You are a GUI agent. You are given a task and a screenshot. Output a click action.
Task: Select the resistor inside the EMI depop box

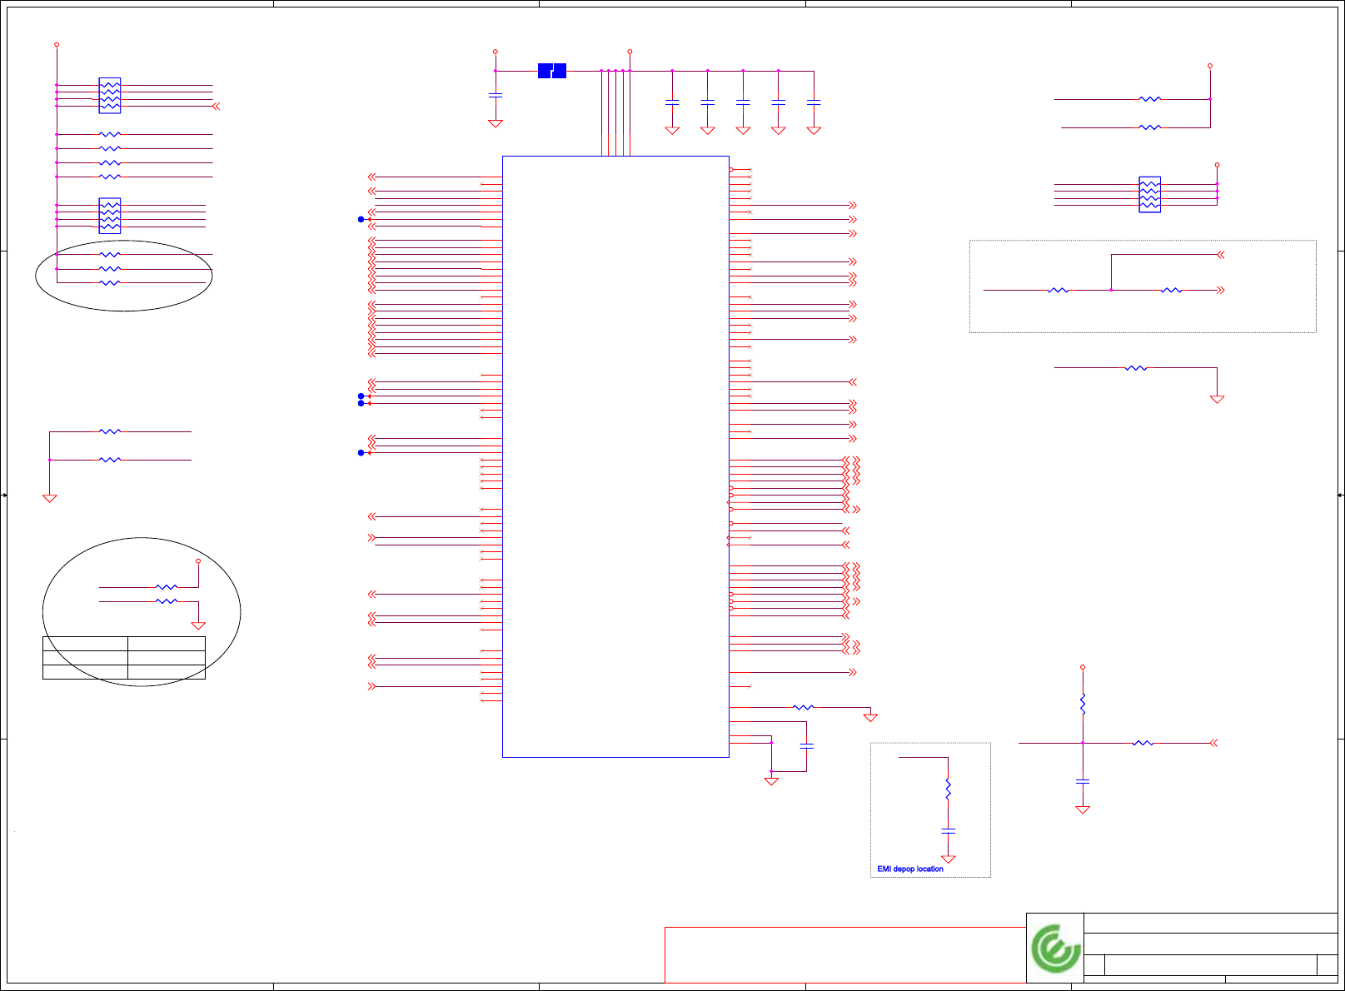pos(948,789)
